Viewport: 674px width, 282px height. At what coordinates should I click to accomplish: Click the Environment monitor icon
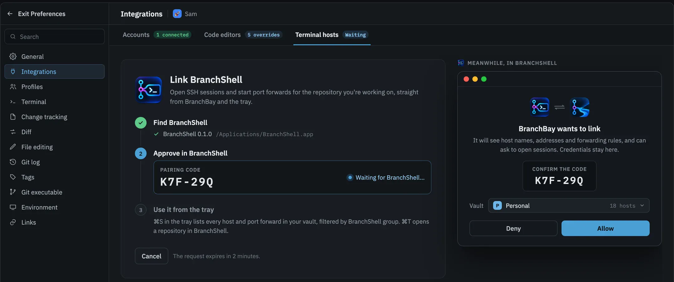click(x=13, y=207)
